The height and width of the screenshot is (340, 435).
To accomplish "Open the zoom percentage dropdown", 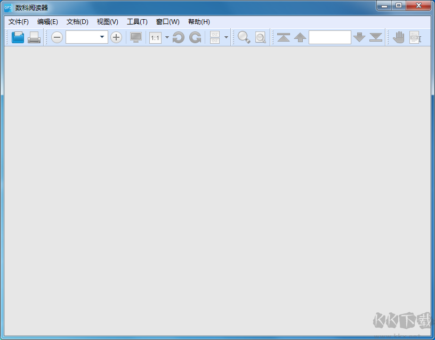I will tap(101, 37).
